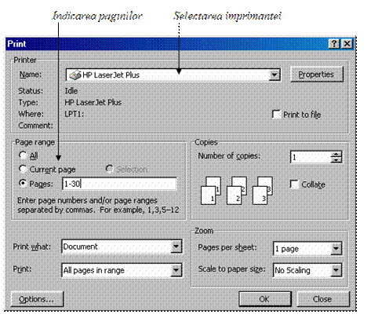Image resolution: width=378 pixels, height=325 pixels.
Task: Decrease number of copies with down arrow
Action: point(336,160)
